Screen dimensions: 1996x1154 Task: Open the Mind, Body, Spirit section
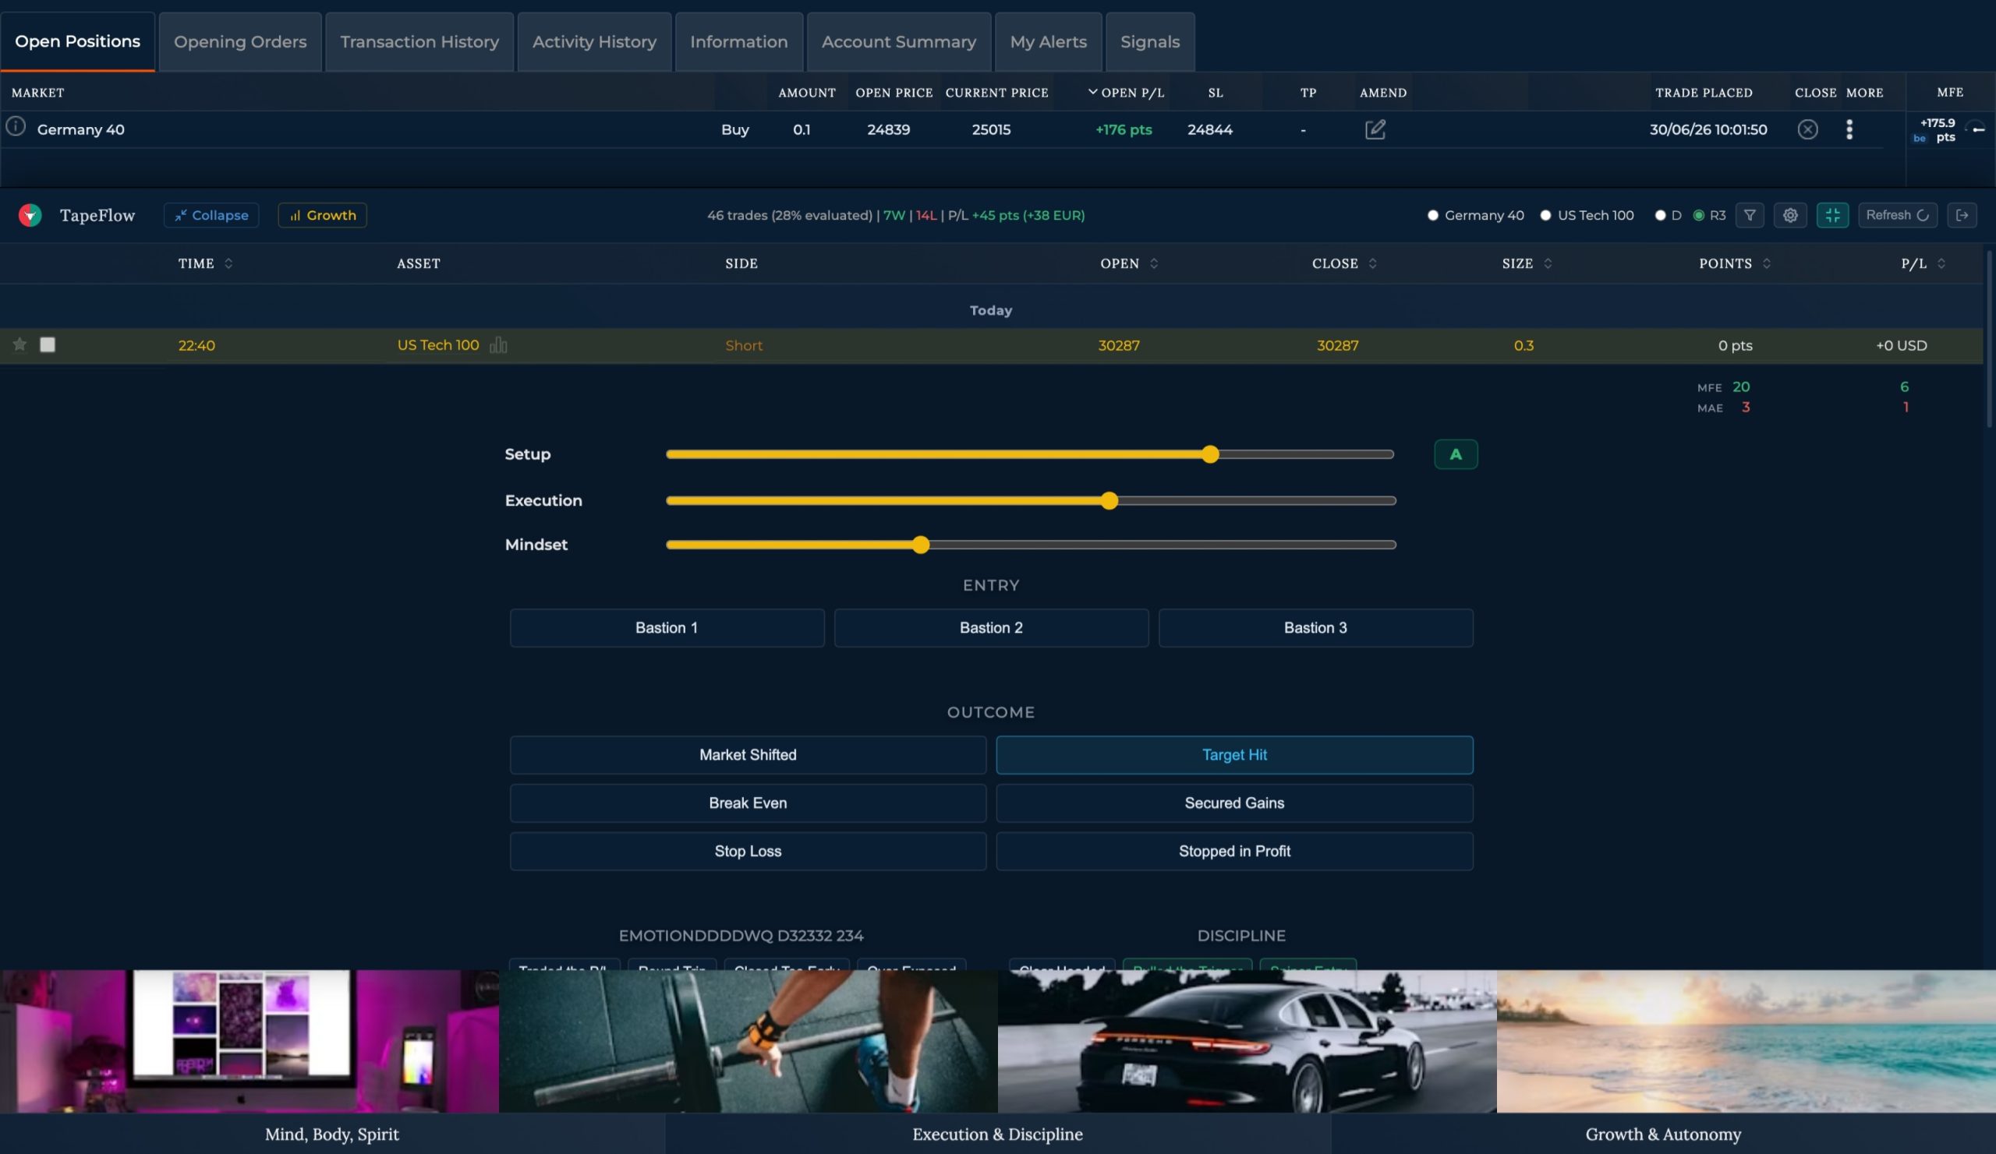click(332, 1134)
